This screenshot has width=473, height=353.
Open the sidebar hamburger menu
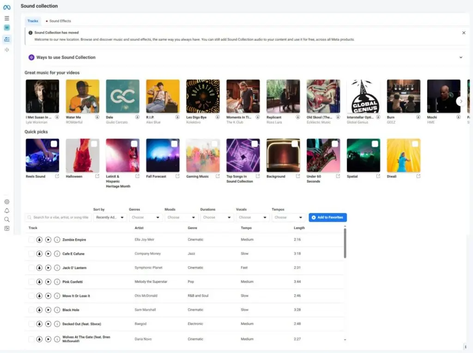6,18
